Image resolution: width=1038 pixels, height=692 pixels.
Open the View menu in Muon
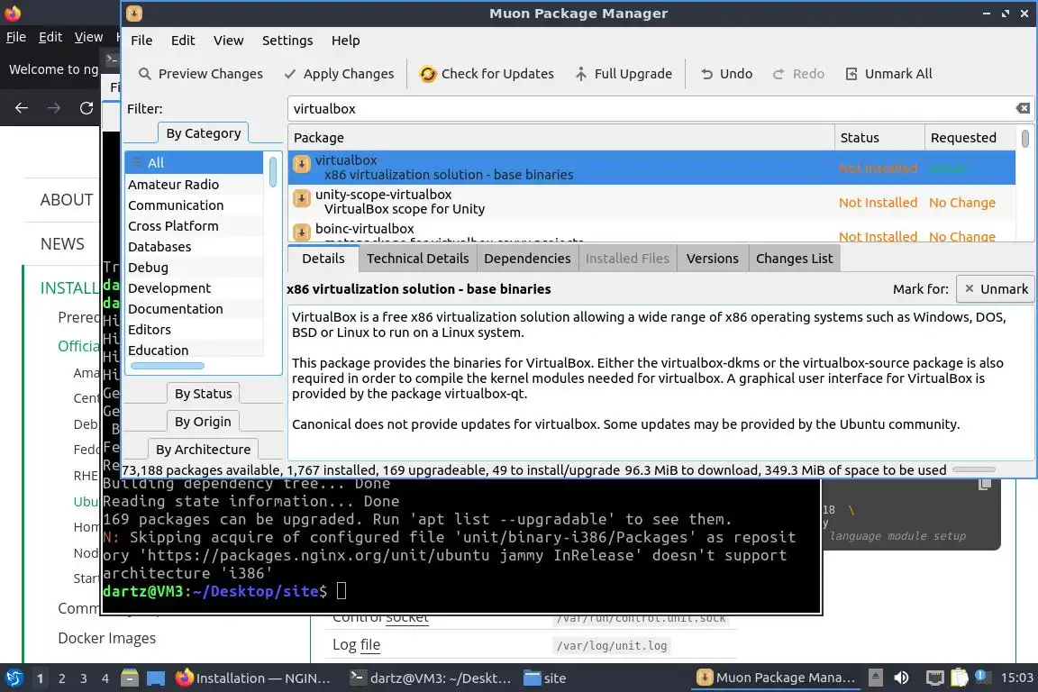pyautogui.click(x=228, y=41)
